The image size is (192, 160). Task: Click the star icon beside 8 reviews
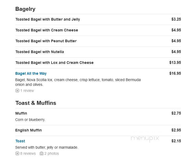coord(17,153)
